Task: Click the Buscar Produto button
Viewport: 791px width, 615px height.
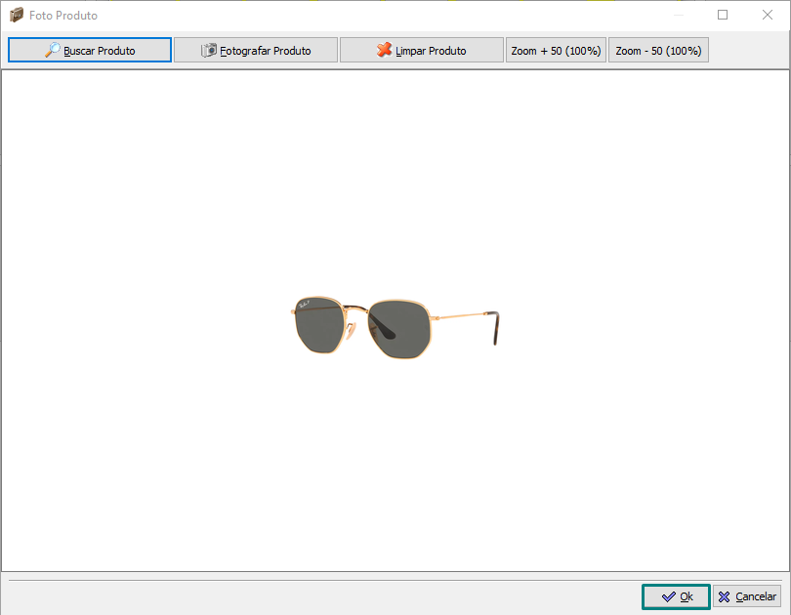Action: tap(90, 50)
